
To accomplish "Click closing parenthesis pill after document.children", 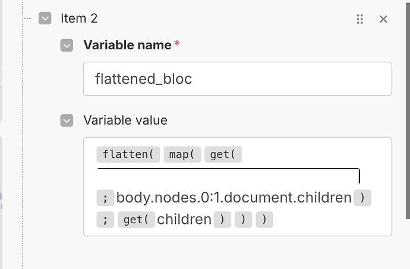I will point(362,198).
